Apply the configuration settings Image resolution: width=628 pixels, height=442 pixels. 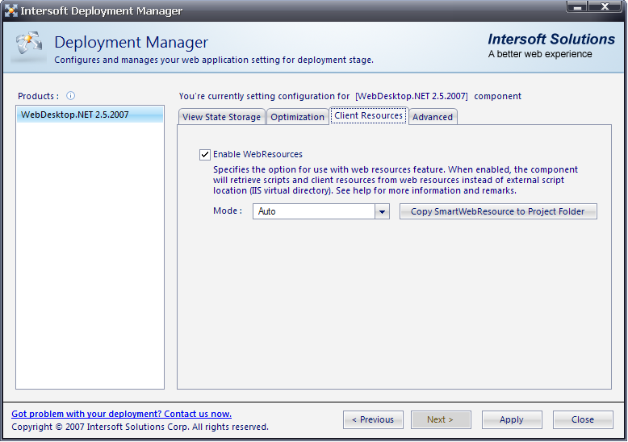tap(512, 419)
